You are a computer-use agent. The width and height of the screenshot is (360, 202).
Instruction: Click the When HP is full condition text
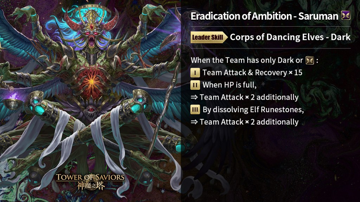click(x=229, y=85)
